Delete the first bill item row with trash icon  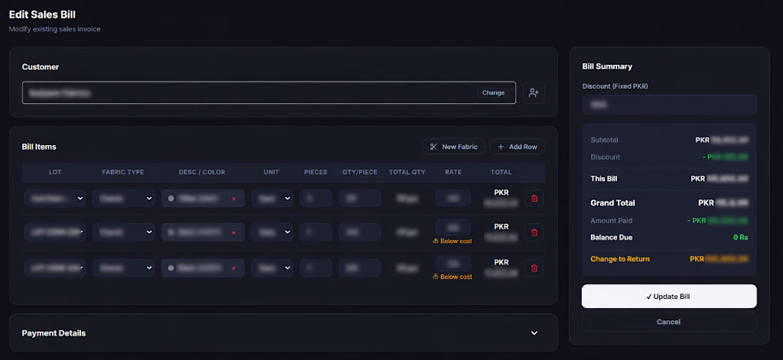(x=535, y=198)
